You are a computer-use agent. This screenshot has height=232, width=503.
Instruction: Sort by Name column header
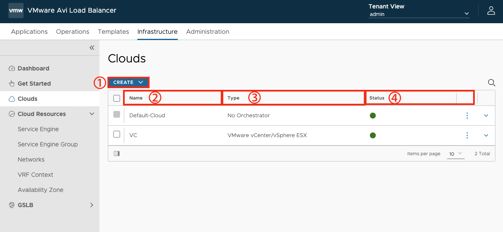(x=136, y=98)
